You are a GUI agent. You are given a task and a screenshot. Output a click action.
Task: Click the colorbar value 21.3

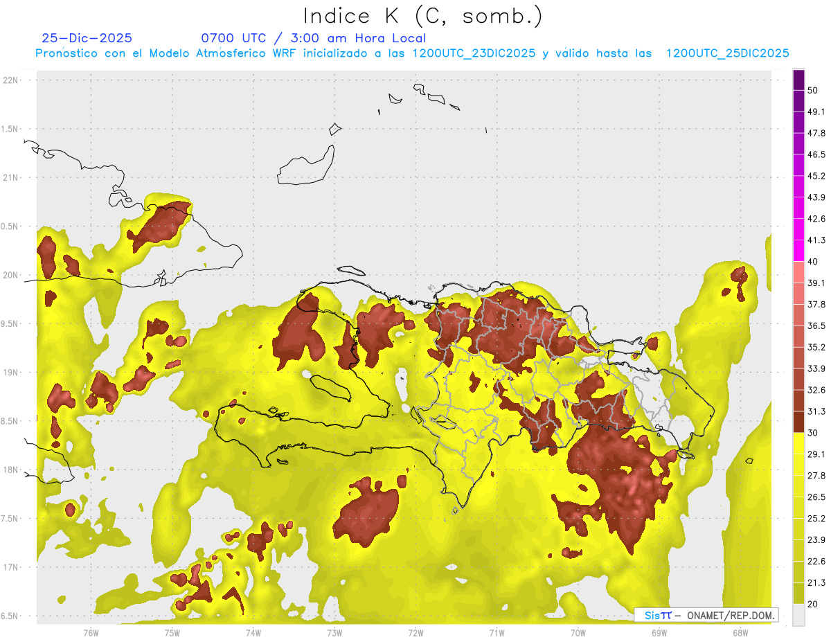pyautogui.click(x=816, y=583)
